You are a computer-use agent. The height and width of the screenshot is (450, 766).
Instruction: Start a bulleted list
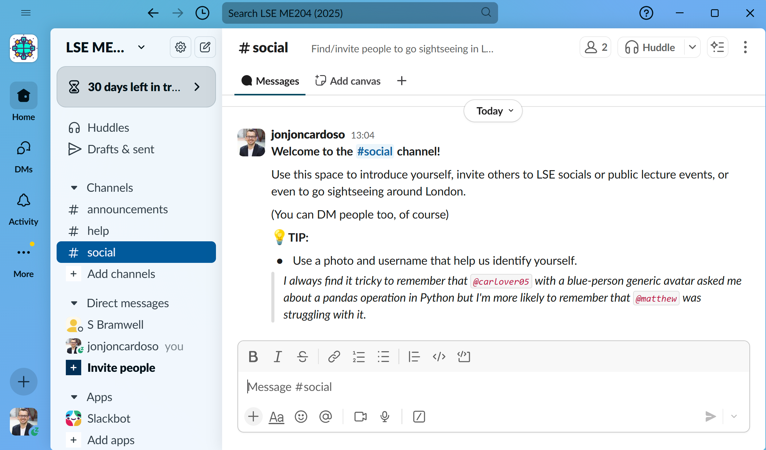[383, 357]
